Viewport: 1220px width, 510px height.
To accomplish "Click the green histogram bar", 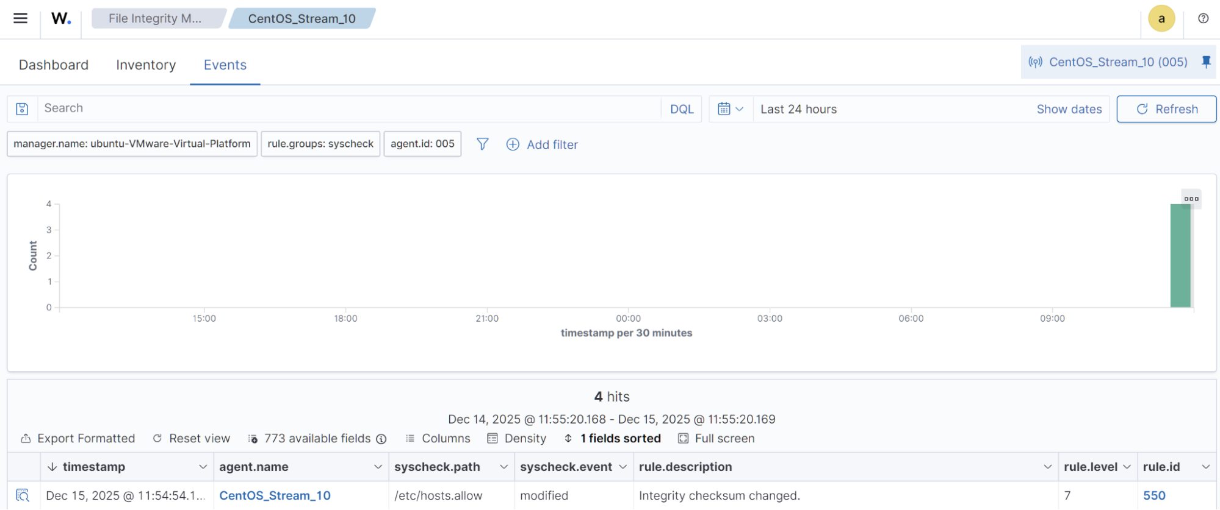I will click(1180, 256).
